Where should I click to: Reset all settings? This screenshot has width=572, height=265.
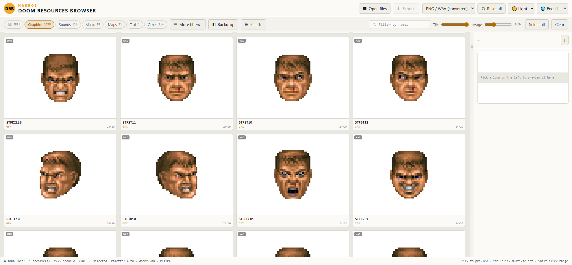pos(491,9)
